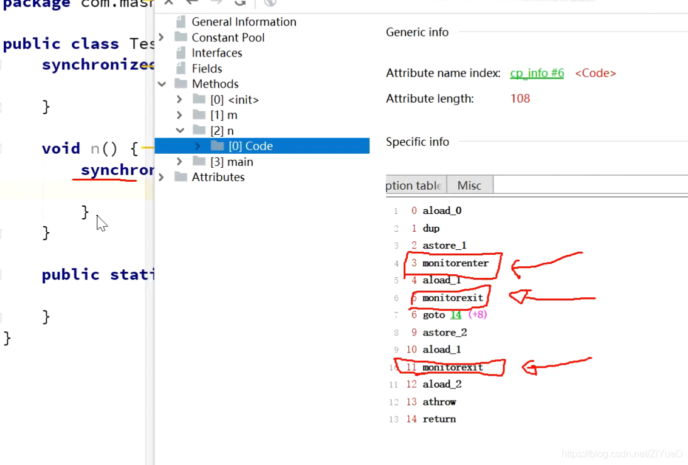Click the Attribute name index label
Image resolution: width=688 pixels, height=465 pixels.
[443, 73]
